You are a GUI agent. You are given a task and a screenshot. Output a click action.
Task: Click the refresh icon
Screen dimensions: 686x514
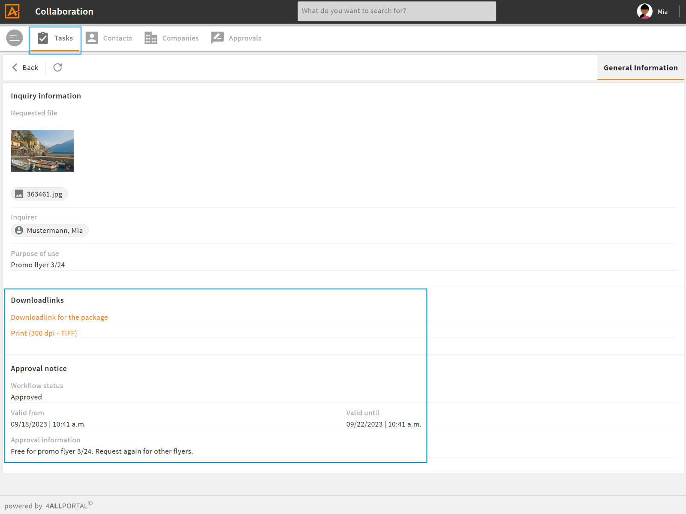click(57, 67)
